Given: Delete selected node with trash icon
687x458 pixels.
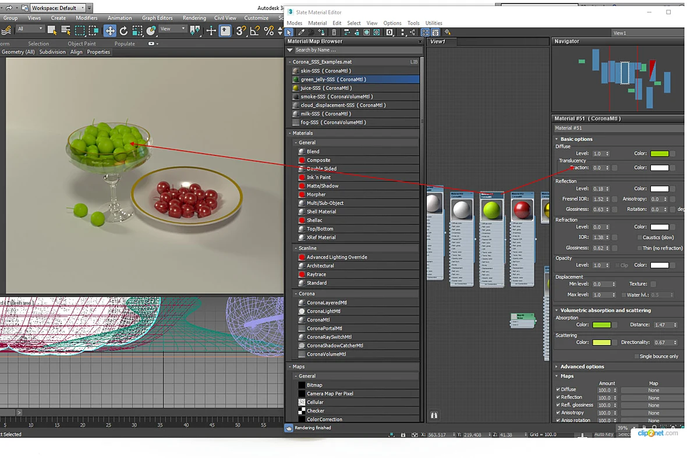Looking at the screenshot, I should 334,33.
